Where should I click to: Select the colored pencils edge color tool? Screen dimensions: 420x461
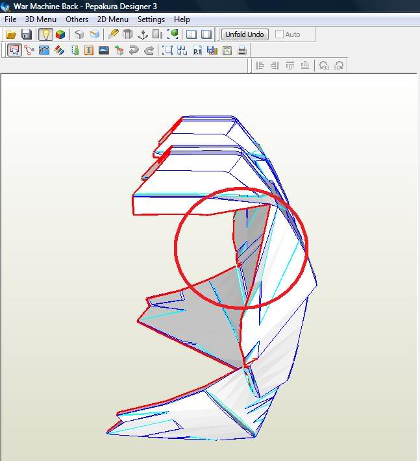[x=60, y=51]
